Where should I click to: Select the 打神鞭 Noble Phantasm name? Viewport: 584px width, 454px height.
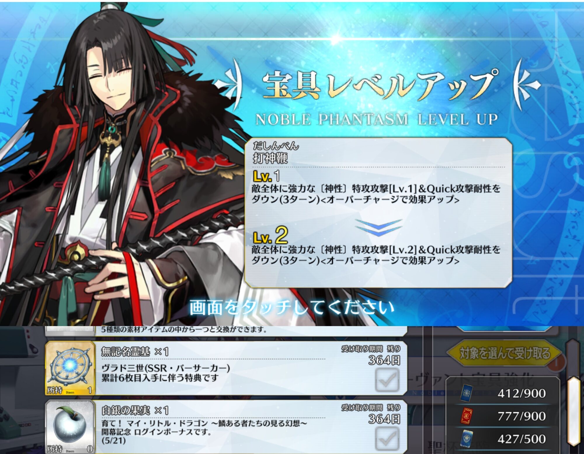pos(270,158)
